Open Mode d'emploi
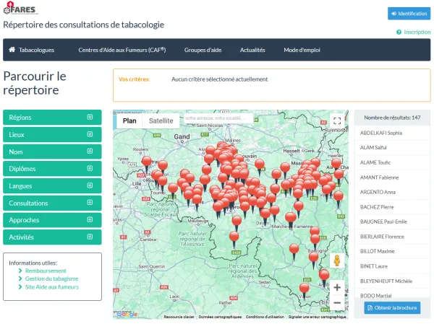 (x=302, y=50)
